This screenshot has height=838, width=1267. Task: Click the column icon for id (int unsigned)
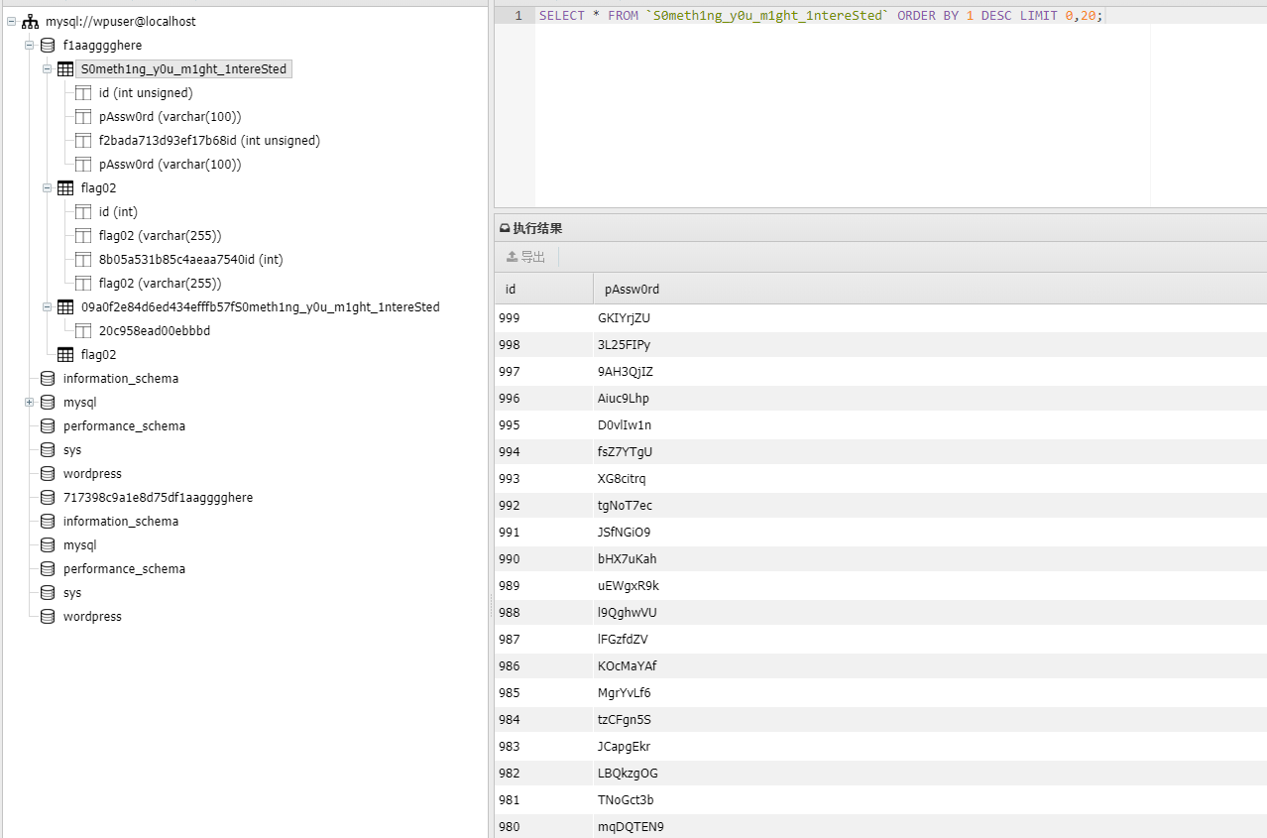tap(83, 92)
